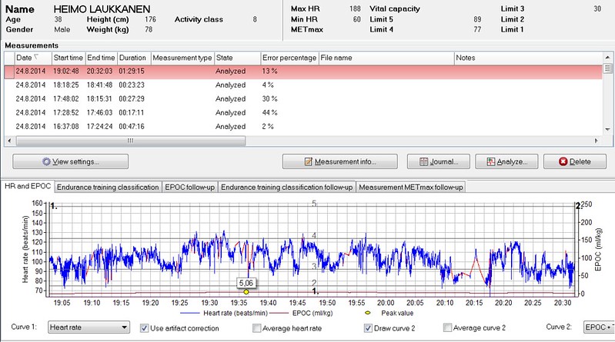This screenshot has width=615, height=342.
Task: Click the yellow peak value marker on graph
Action: click(246, 292)
